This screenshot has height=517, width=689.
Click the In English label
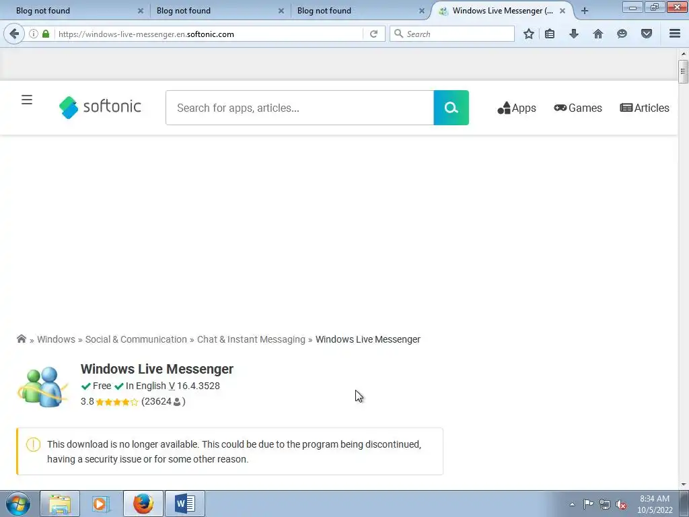pos(146,386)
